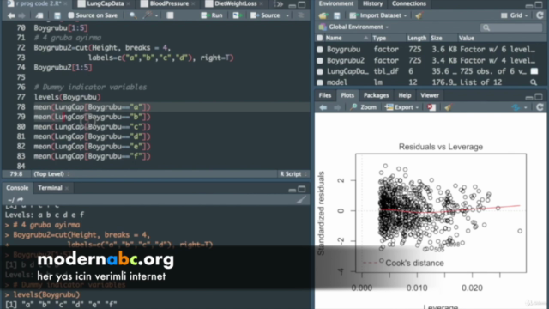
Task: View LungCapData table grid icon
Action: click(534, 71)
